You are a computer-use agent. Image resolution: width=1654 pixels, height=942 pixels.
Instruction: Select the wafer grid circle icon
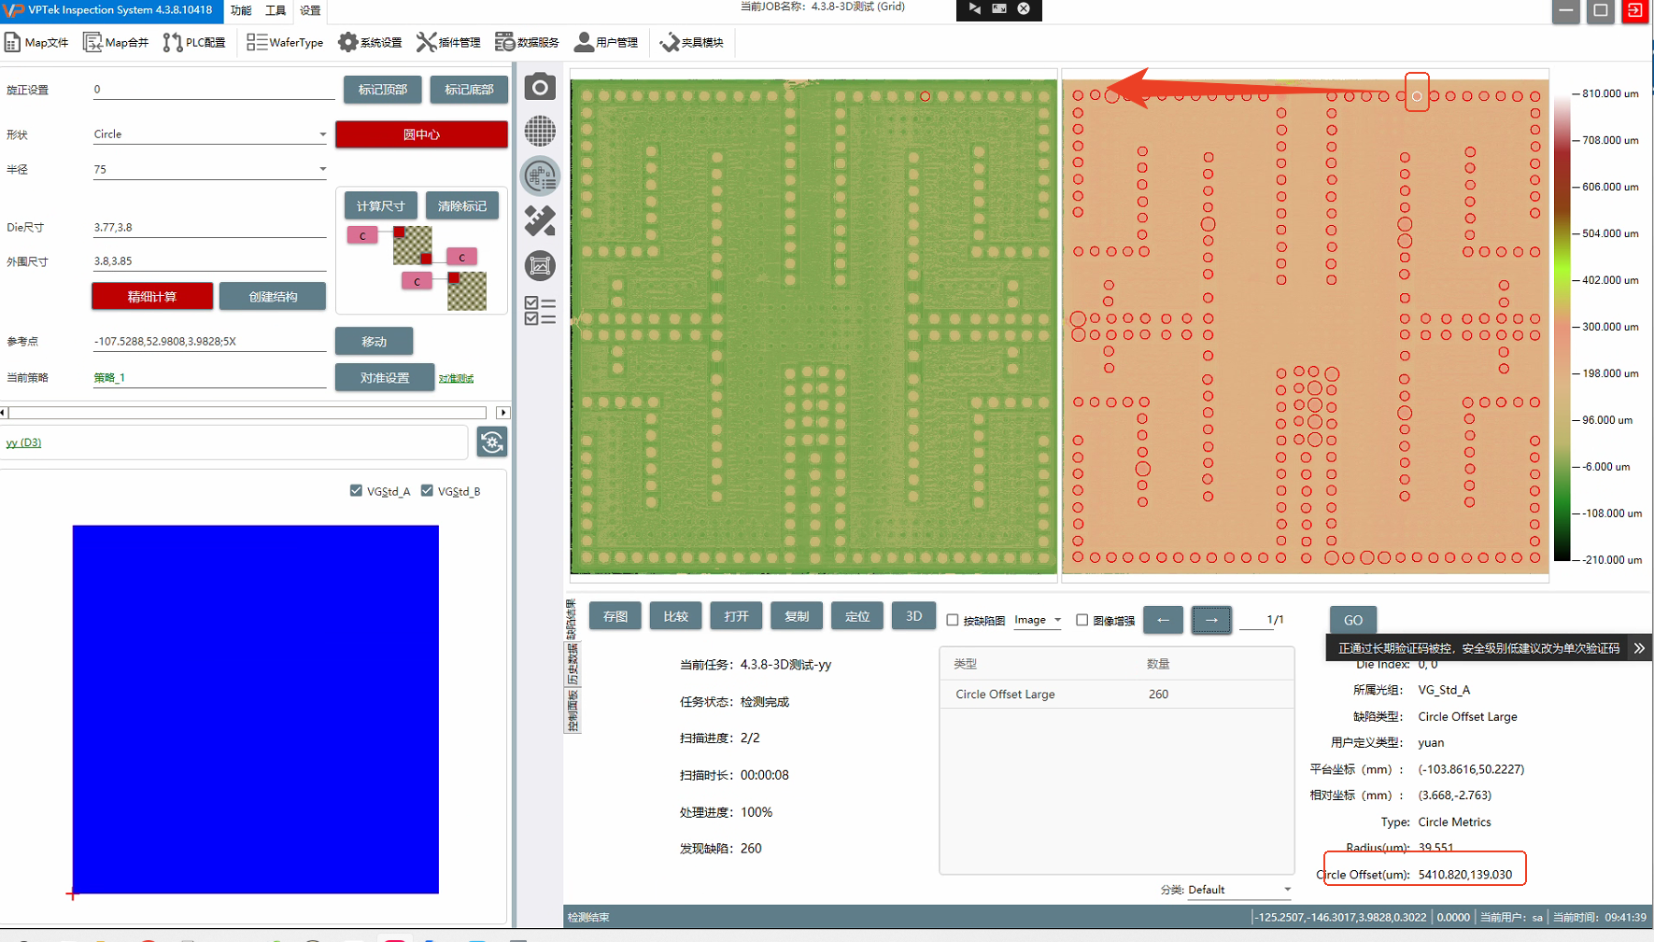tap(540, 131)
